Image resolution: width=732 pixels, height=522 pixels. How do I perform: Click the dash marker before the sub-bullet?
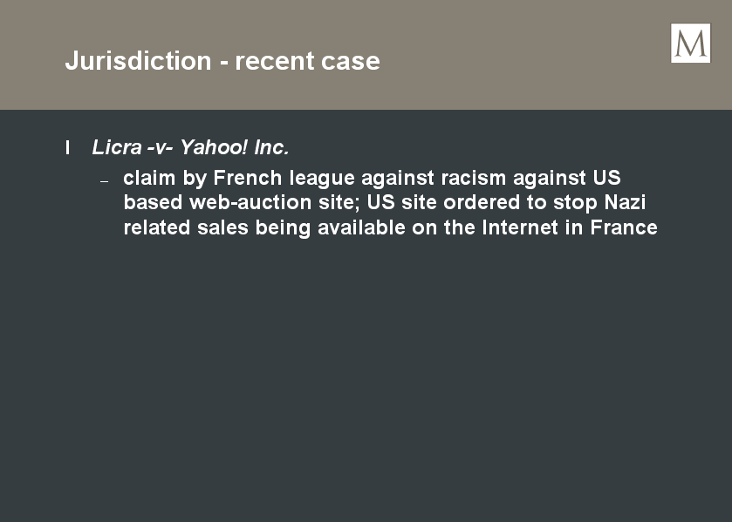[105, 181]
